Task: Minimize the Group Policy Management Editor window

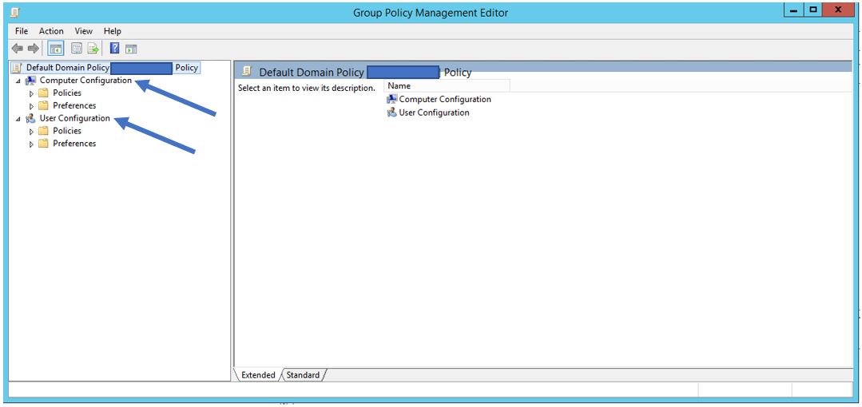Action: tap(793, 10)
